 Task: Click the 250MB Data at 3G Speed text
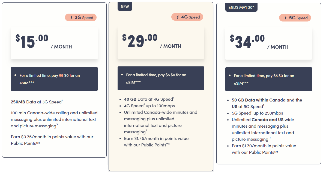tap(37, 102)
